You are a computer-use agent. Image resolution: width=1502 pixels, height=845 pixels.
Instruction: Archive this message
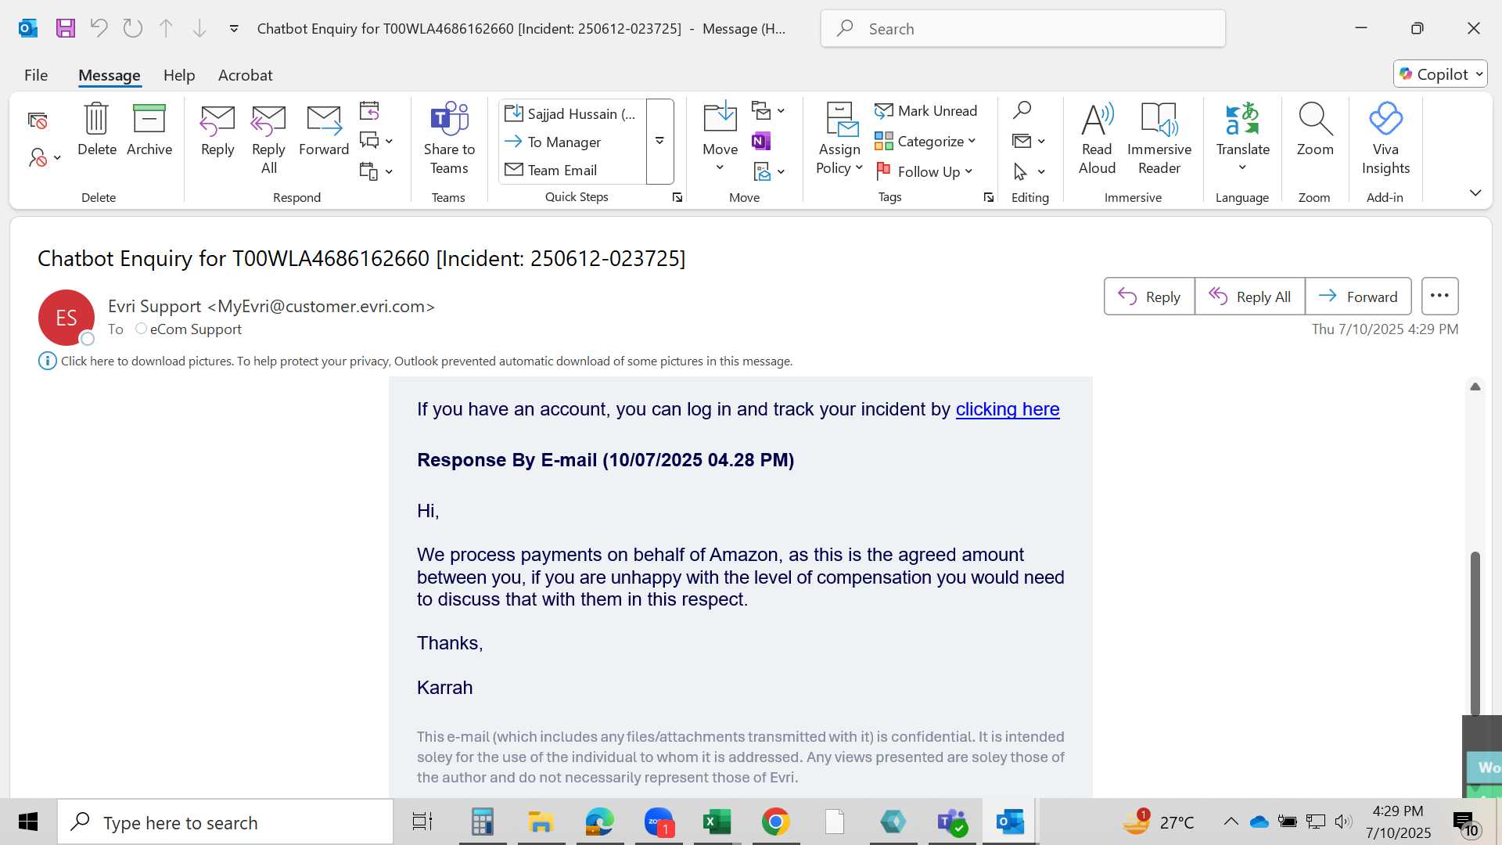[149, 130]
